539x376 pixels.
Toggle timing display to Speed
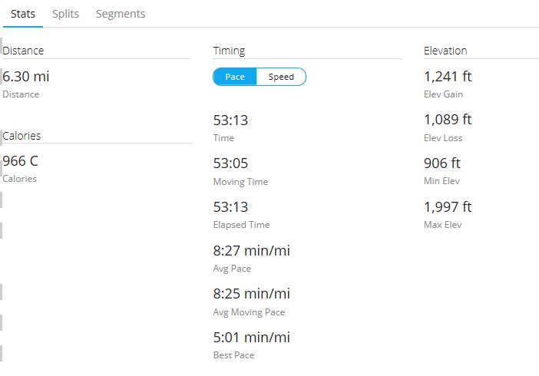pyautogui.click(x=281, y=77)
